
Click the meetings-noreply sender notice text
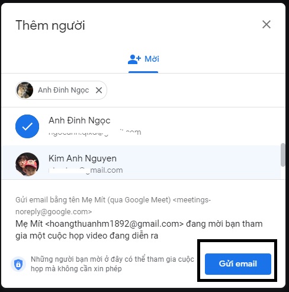[x=113, y=206]
